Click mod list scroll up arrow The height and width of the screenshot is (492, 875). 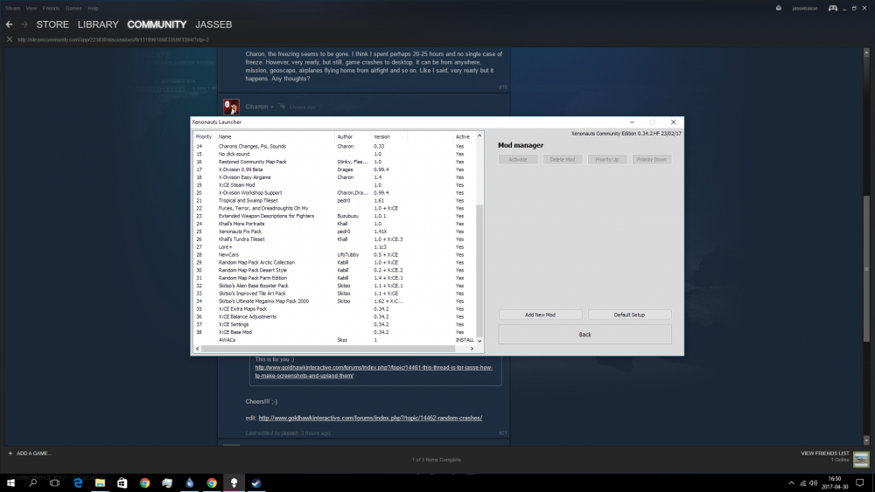pos(479,135)
